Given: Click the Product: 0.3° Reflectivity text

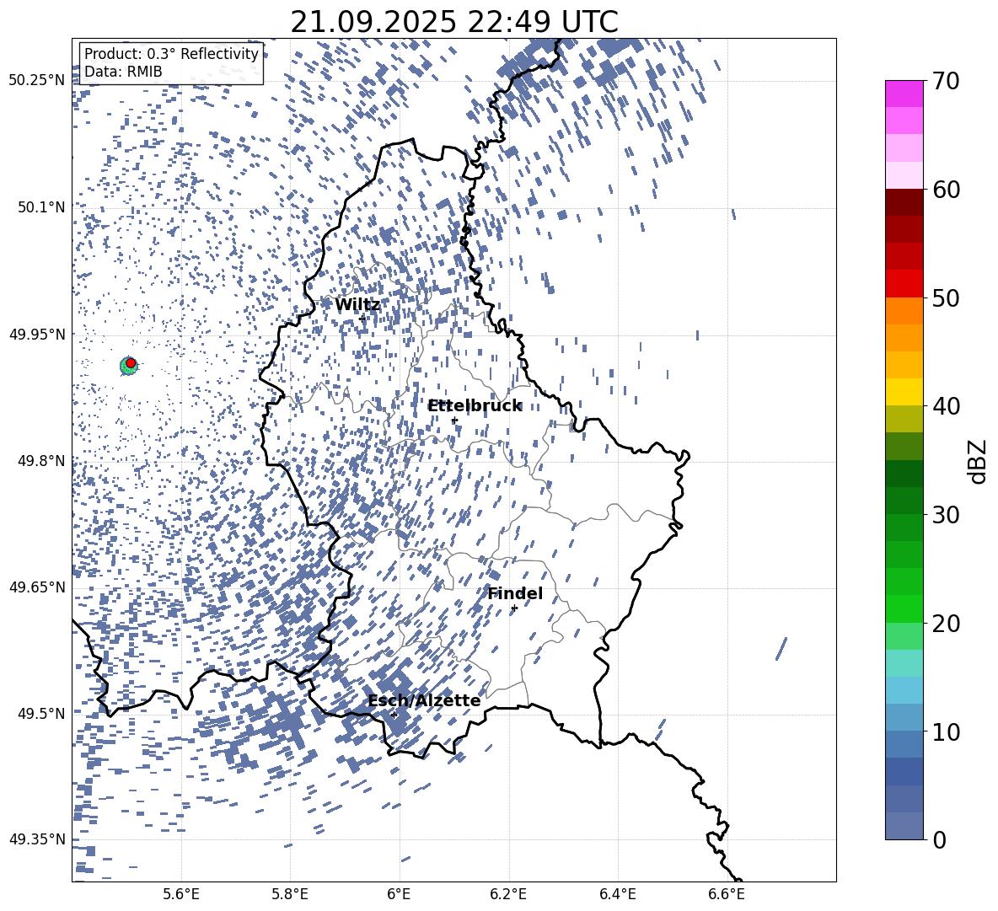Looking at the screenshot, I should (x=171, y=54).
